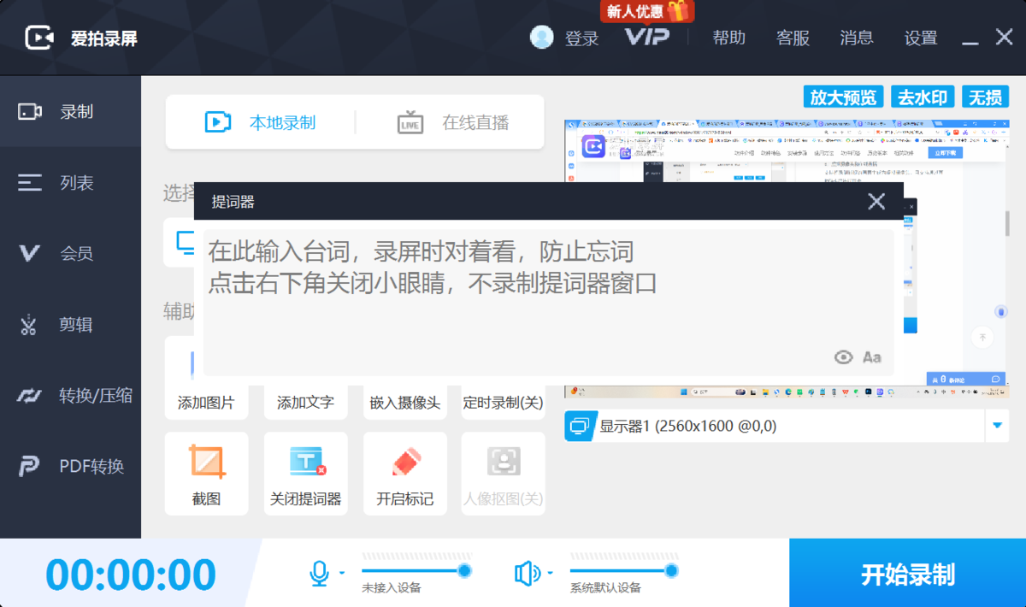Open the 帮助 menu
This screenshot has width=1026, height=607.
click(729, 38)
